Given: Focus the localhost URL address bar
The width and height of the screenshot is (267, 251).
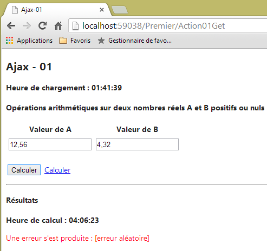Looking at the screenshot, I should click(168, 26).
